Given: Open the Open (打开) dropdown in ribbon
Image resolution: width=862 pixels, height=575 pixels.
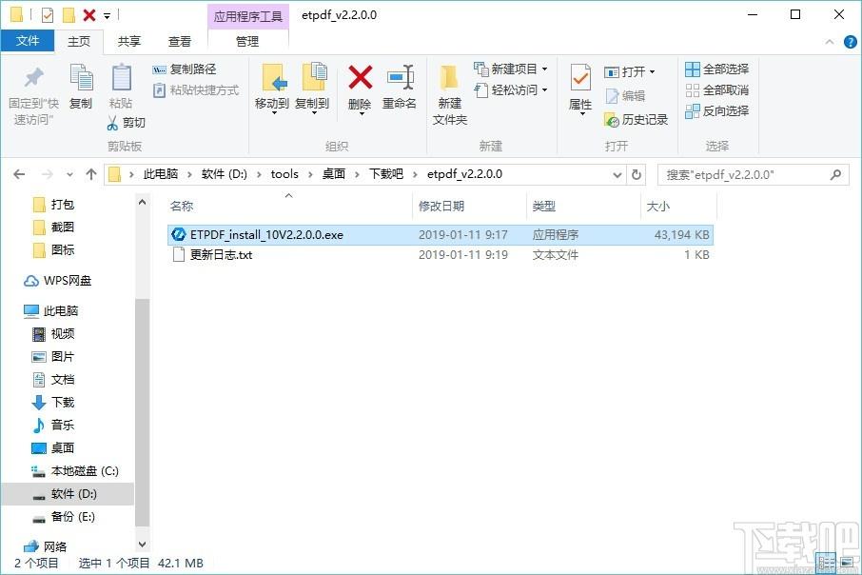Looking at the screenshot, I should pyautogui.click(x=630, y=72).
